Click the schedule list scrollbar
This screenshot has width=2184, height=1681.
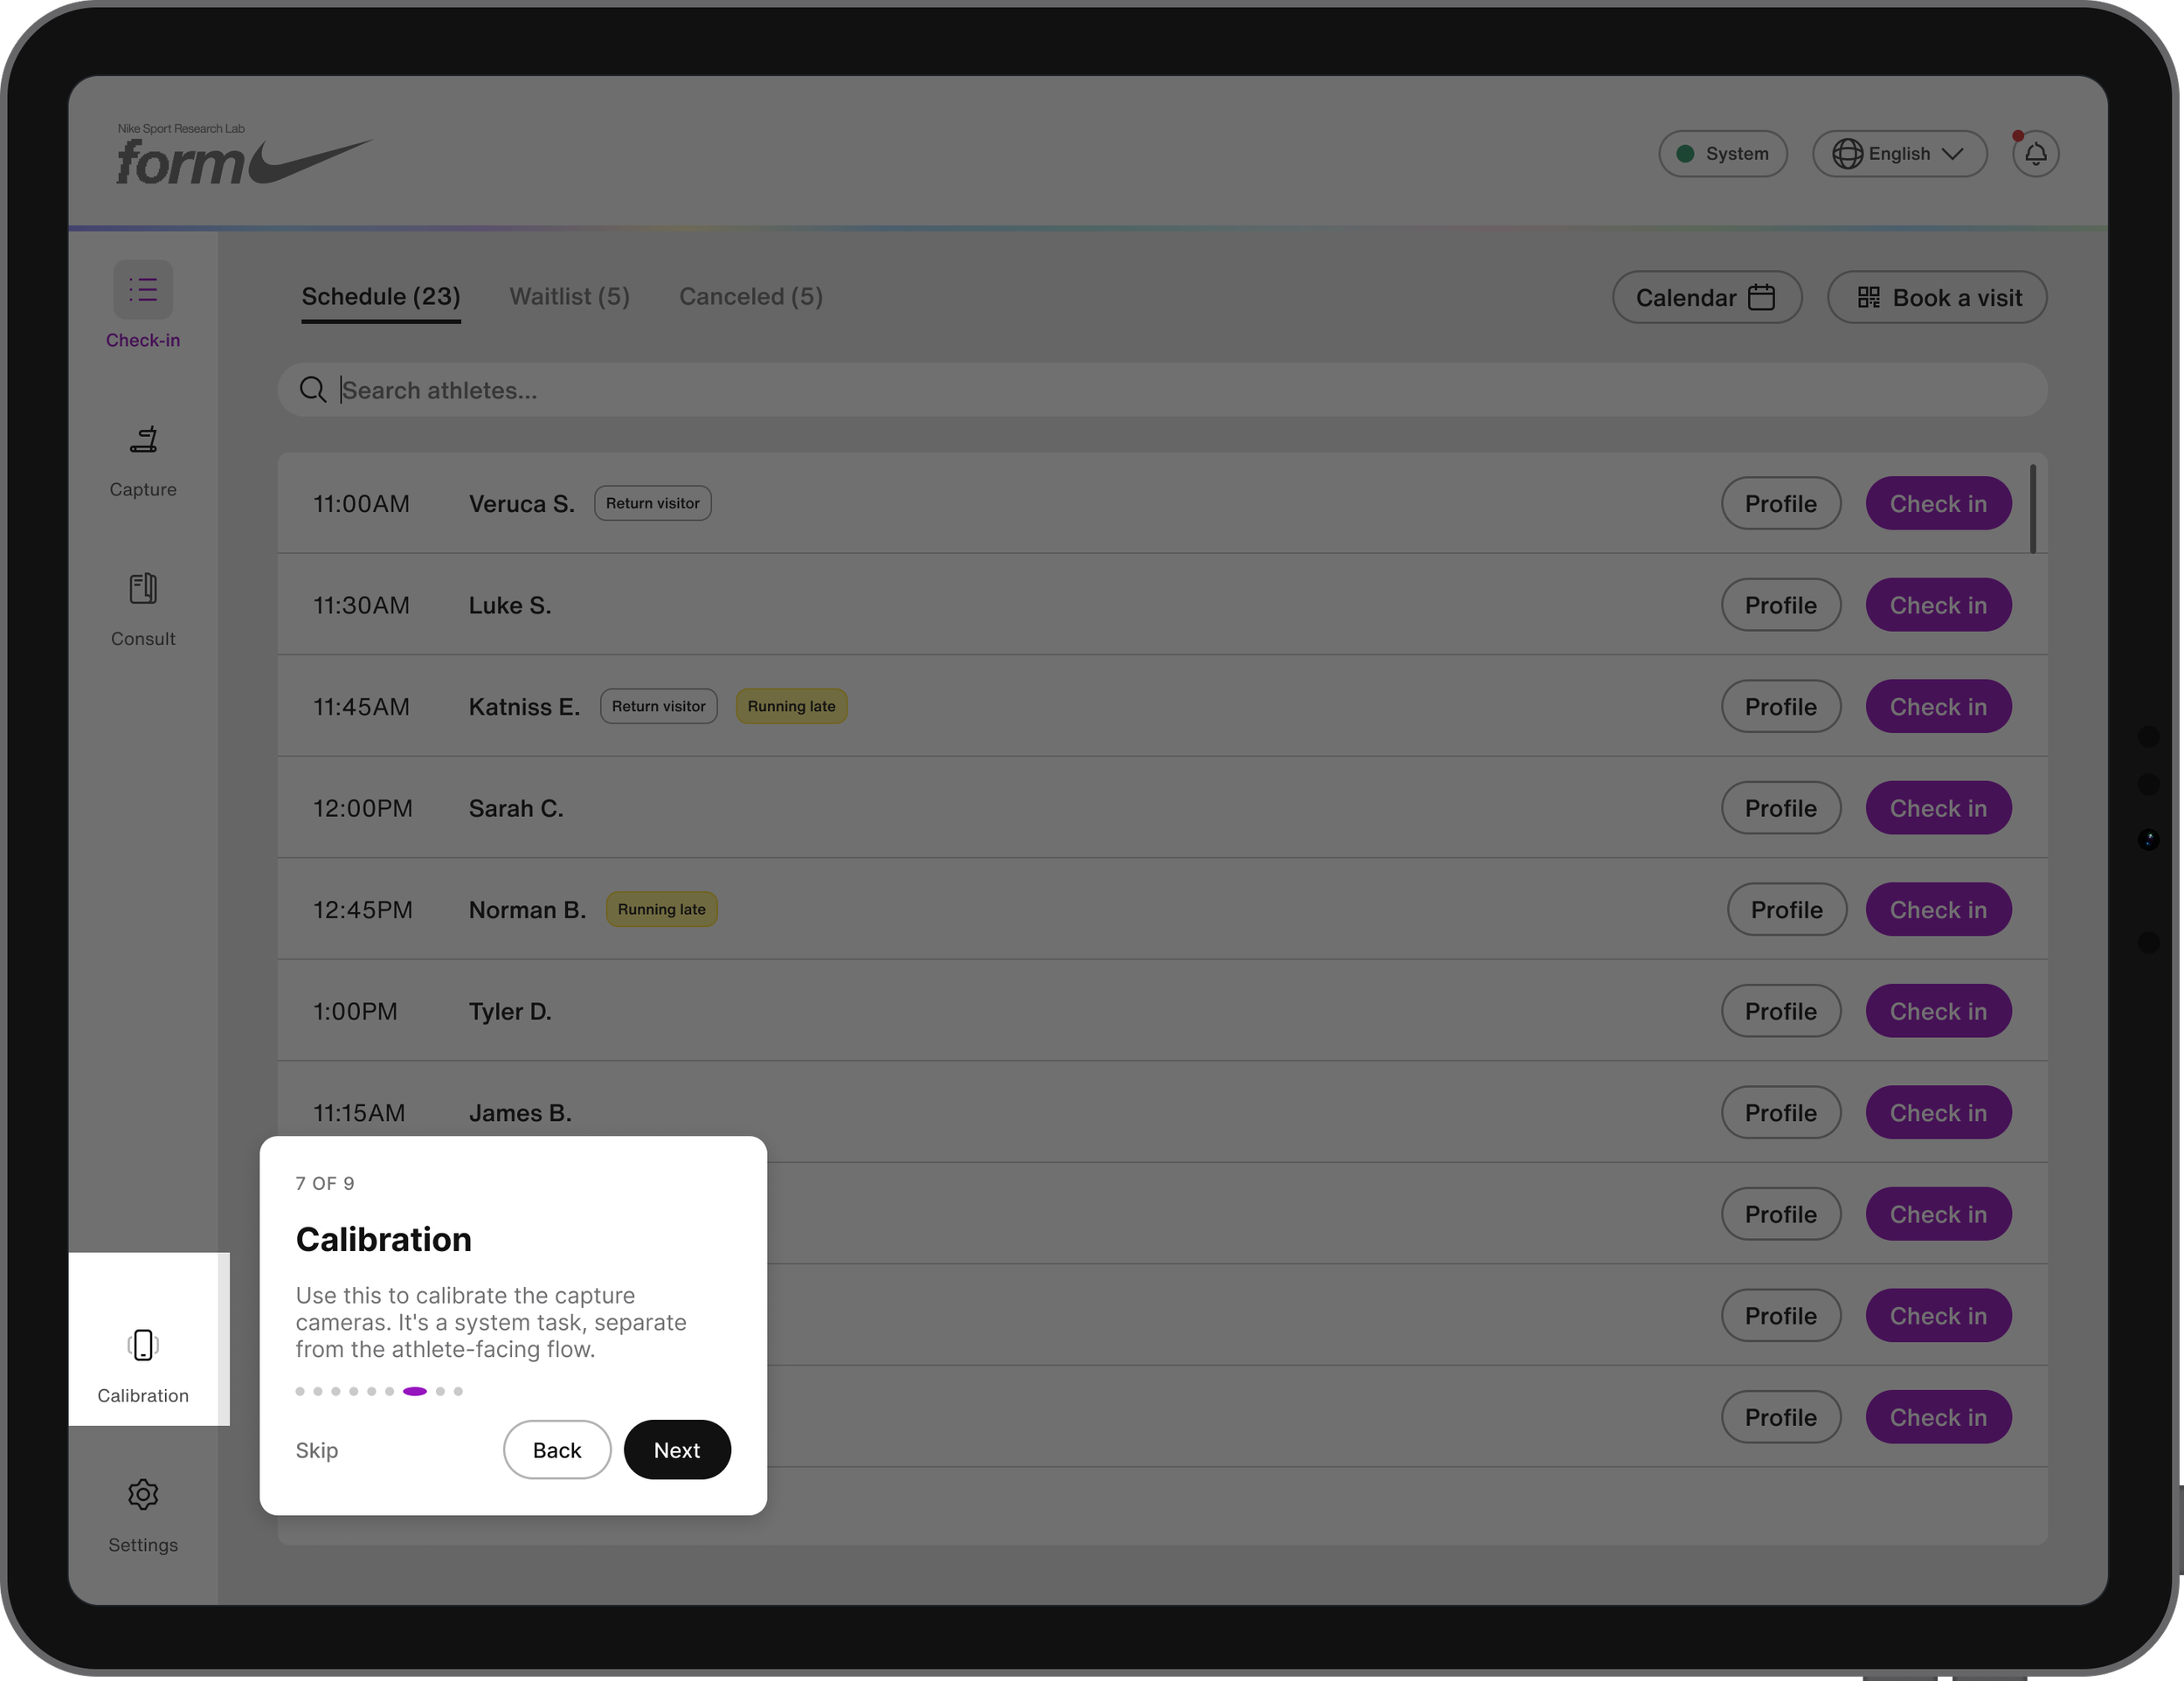2032,508
